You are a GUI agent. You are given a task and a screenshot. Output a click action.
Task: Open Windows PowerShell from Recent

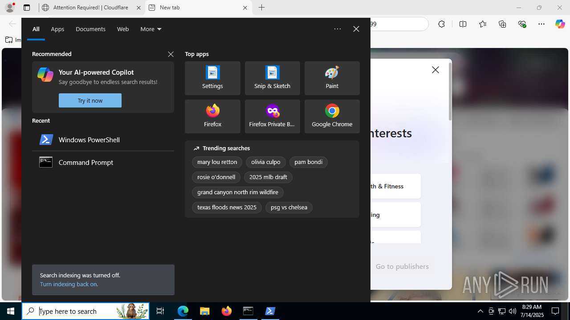click(x=103, y=140)
